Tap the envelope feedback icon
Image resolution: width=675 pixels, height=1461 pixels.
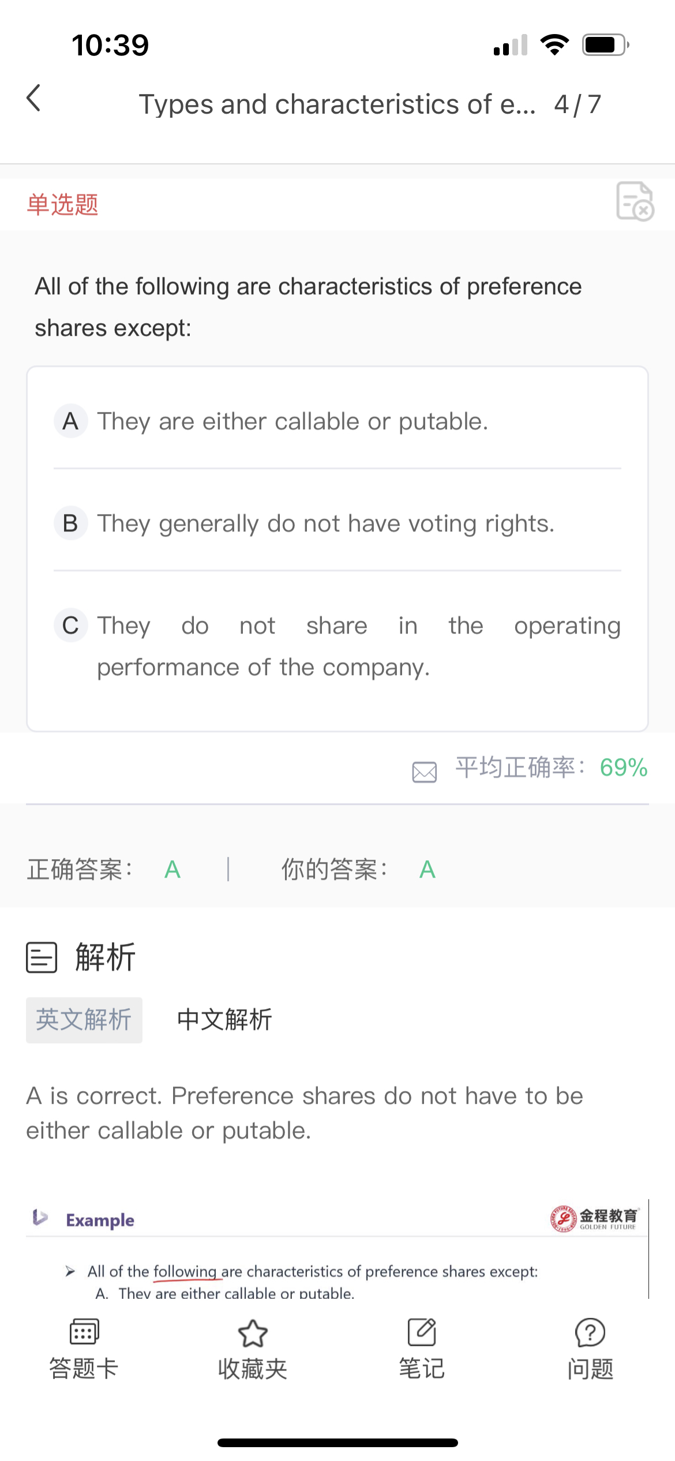click(x=425, y=771)
